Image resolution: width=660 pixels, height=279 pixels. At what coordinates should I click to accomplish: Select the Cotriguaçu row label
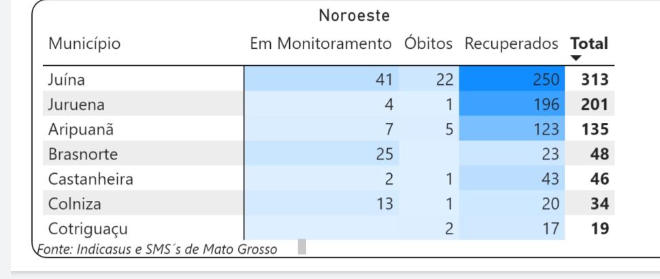(x=88, y=229)
